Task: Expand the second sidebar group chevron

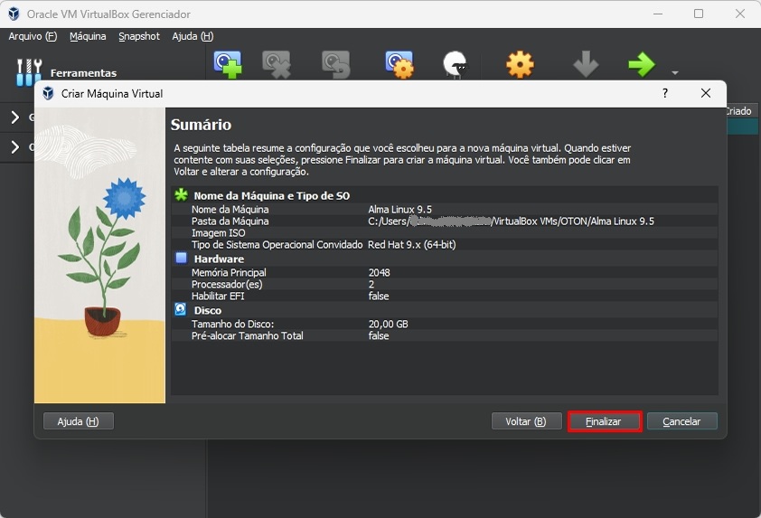Action: [15, 147]
